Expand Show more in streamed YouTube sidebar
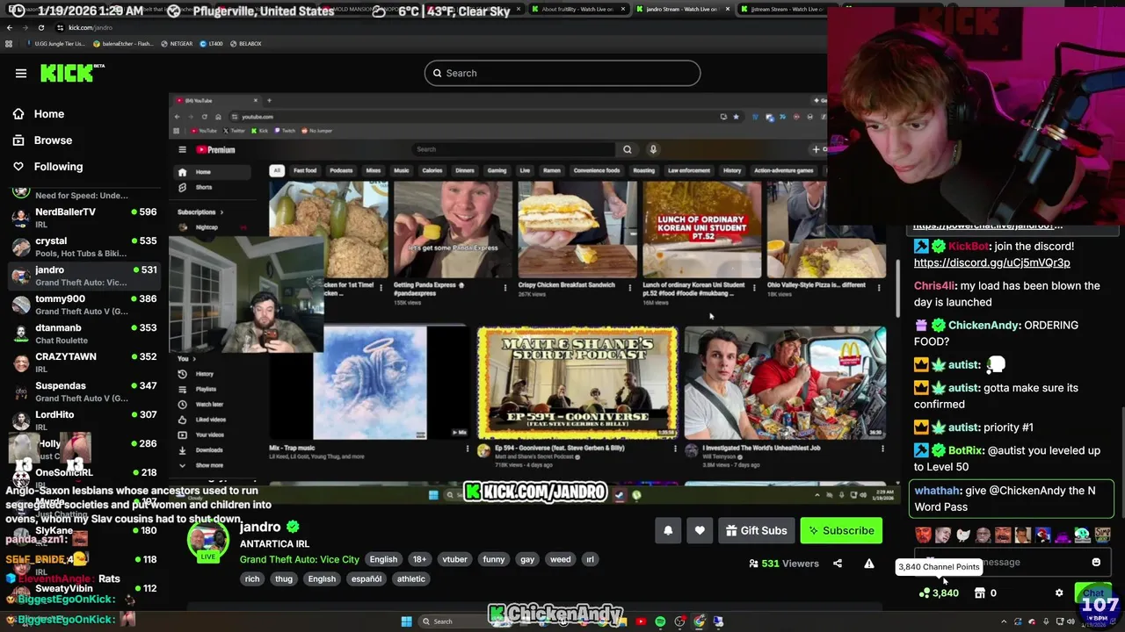1125x632 pixels. point(202,465)
